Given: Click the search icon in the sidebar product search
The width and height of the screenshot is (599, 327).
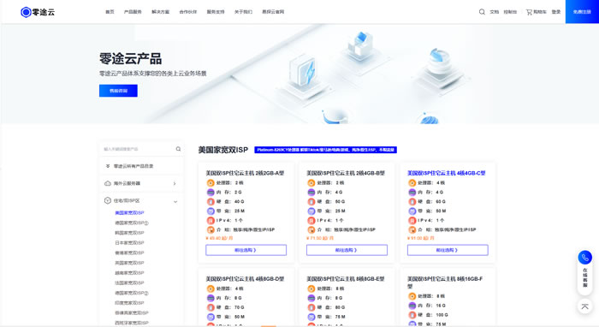Looking at the screenshot, I should pyautogui.click(x=178, y=149).
